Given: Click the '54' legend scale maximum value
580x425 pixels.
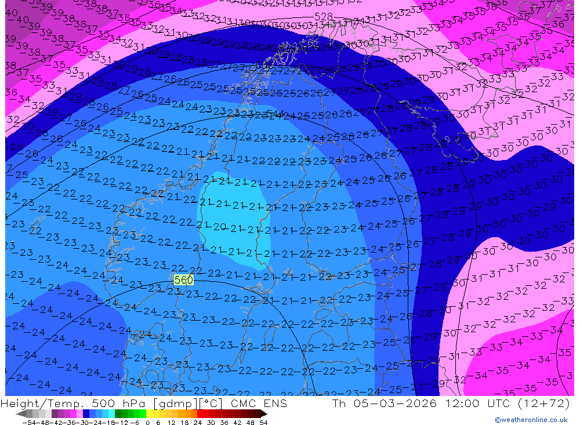Looking at the screenshot, I should [263, 423].
